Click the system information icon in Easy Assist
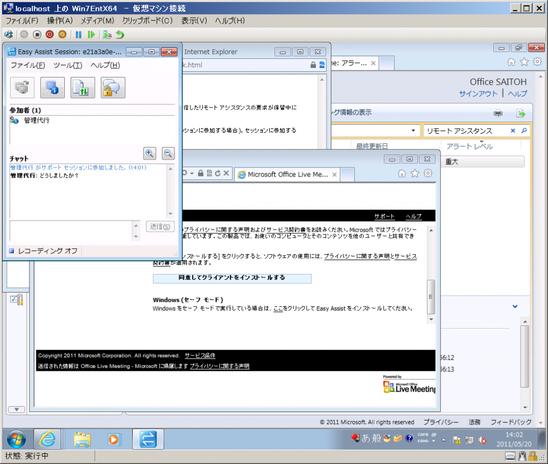Image resolution: width=548 pixels, height=464 pixels. pyautogui.click(x=52, y=87)
